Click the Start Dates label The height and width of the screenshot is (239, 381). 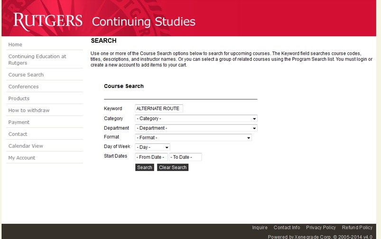point(115,156)
